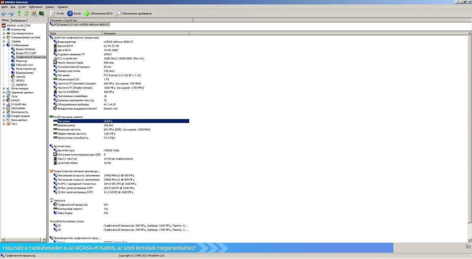Image resolution: width=472 pixels, height=259 pixels.
Task: Expand the DirectX tree node
Action: pos(4,100)
